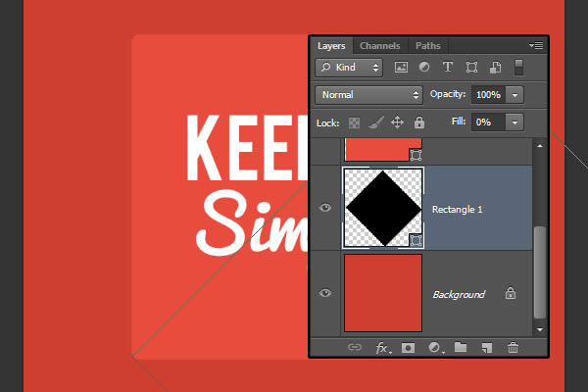Lock all padlock icon in Lock row
The width and height of the screenshot is (588, 392).
point(419,122)
